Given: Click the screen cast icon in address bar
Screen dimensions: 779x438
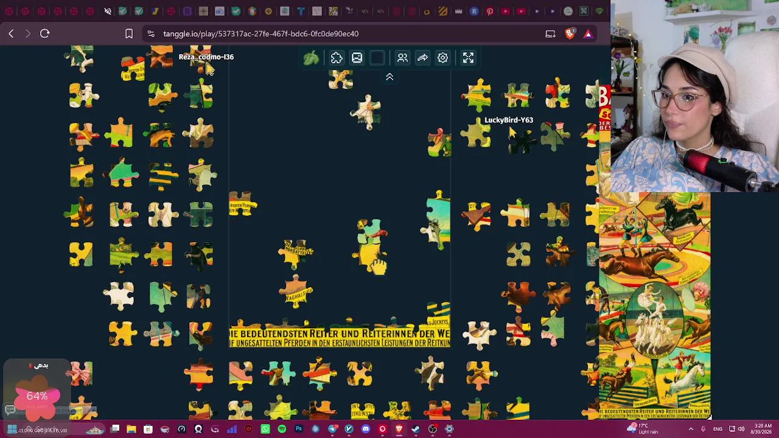Looking at the screenshot, I should coord(550,34).
